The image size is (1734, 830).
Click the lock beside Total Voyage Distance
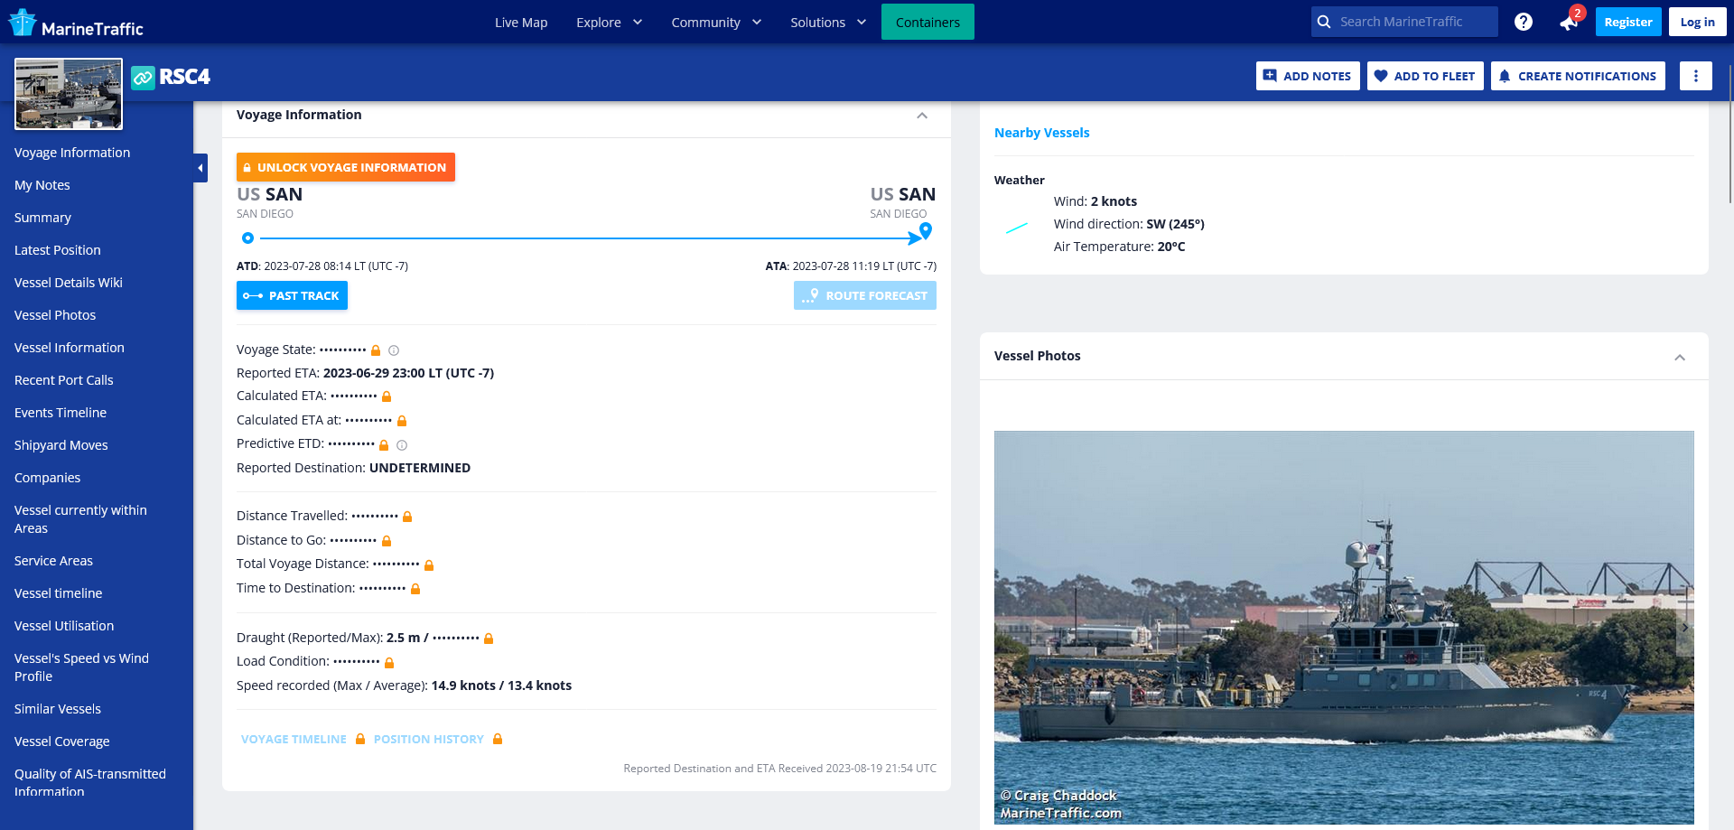[x=429, y=565]
